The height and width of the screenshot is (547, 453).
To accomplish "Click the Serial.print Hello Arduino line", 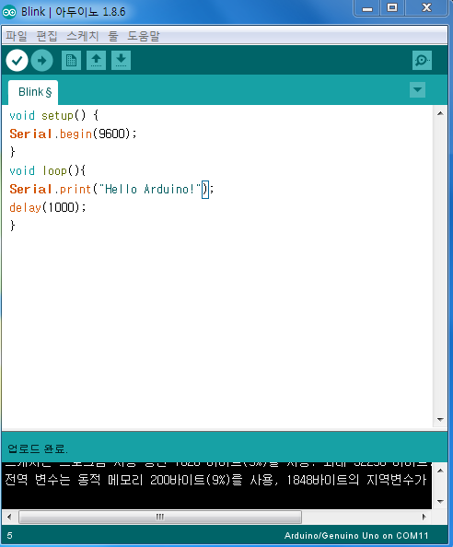I will coord(111,189).
